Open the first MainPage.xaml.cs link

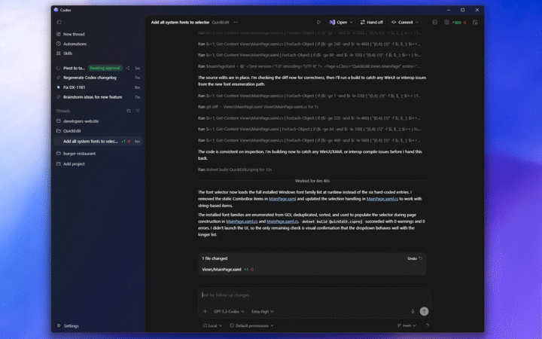pos(382,199)
